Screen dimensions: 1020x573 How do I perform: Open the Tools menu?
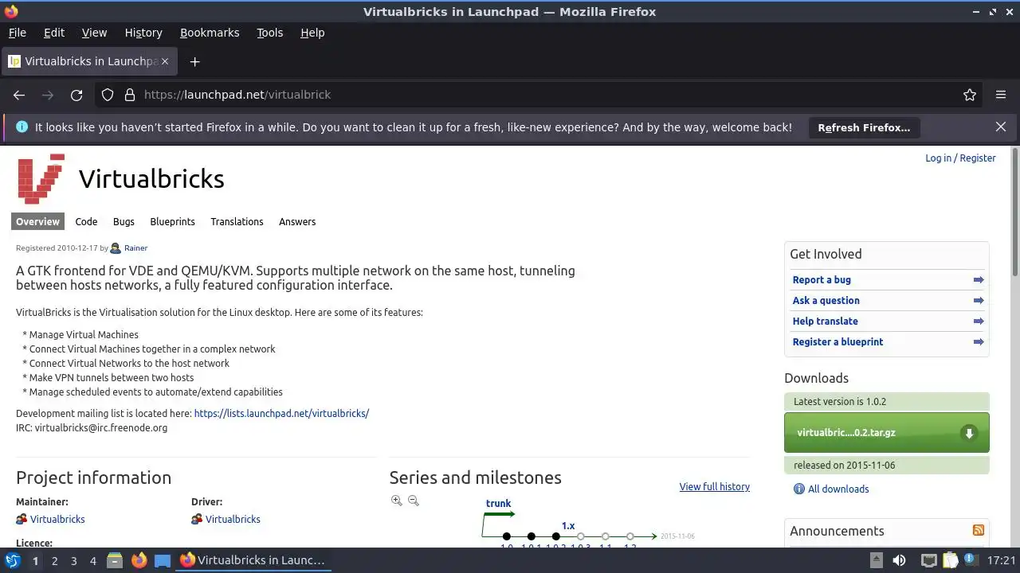click(x=269, y=33)
